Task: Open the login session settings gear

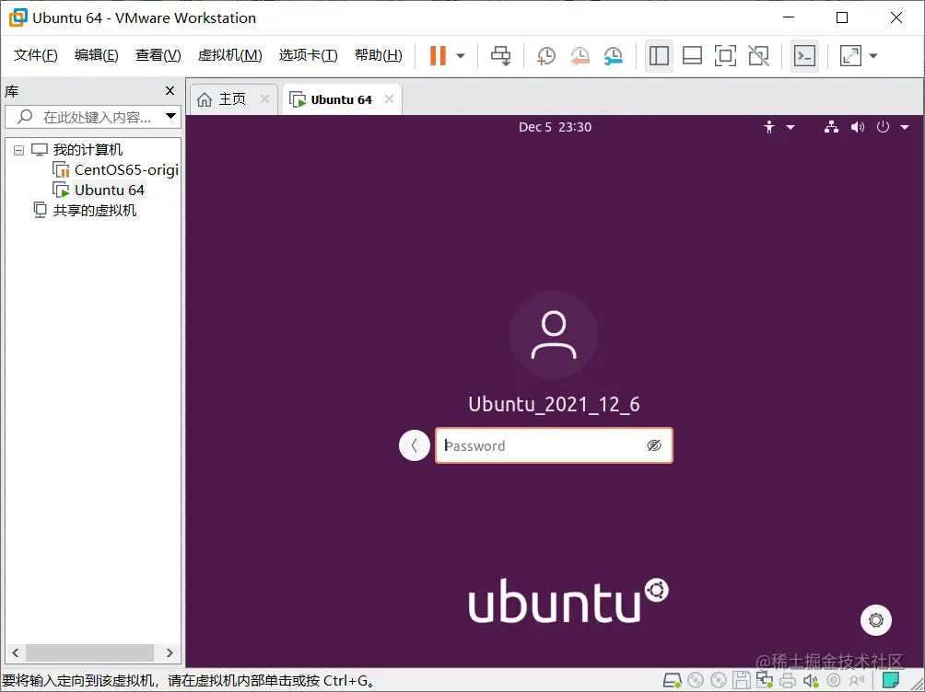Action: point(876,620)
